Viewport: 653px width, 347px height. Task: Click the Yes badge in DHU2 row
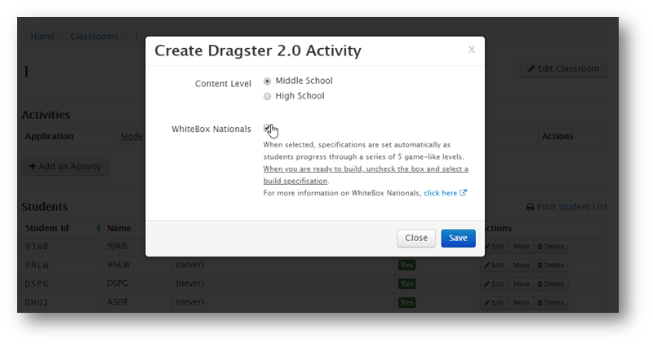pos(406,302)
